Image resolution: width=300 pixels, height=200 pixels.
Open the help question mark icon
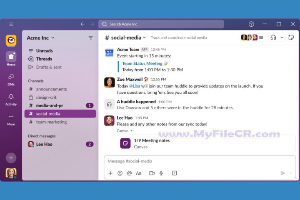251,24
